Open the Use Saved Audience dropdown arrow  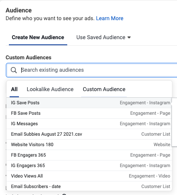[x=129, y=38]
